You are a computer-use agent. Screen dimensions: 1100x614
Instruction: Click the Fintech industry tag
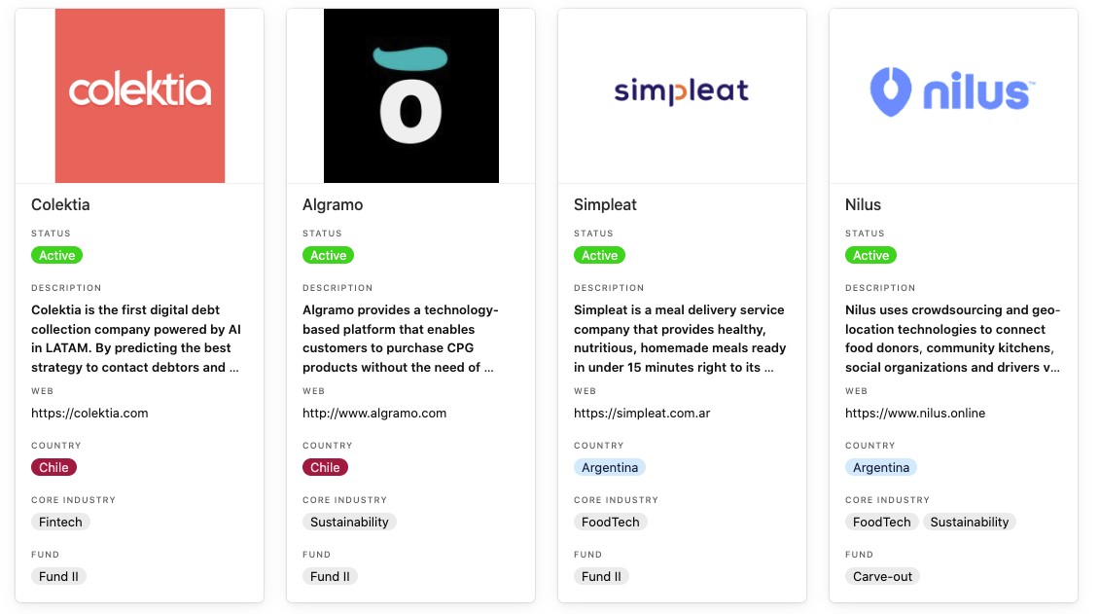(x=60, y=523)
